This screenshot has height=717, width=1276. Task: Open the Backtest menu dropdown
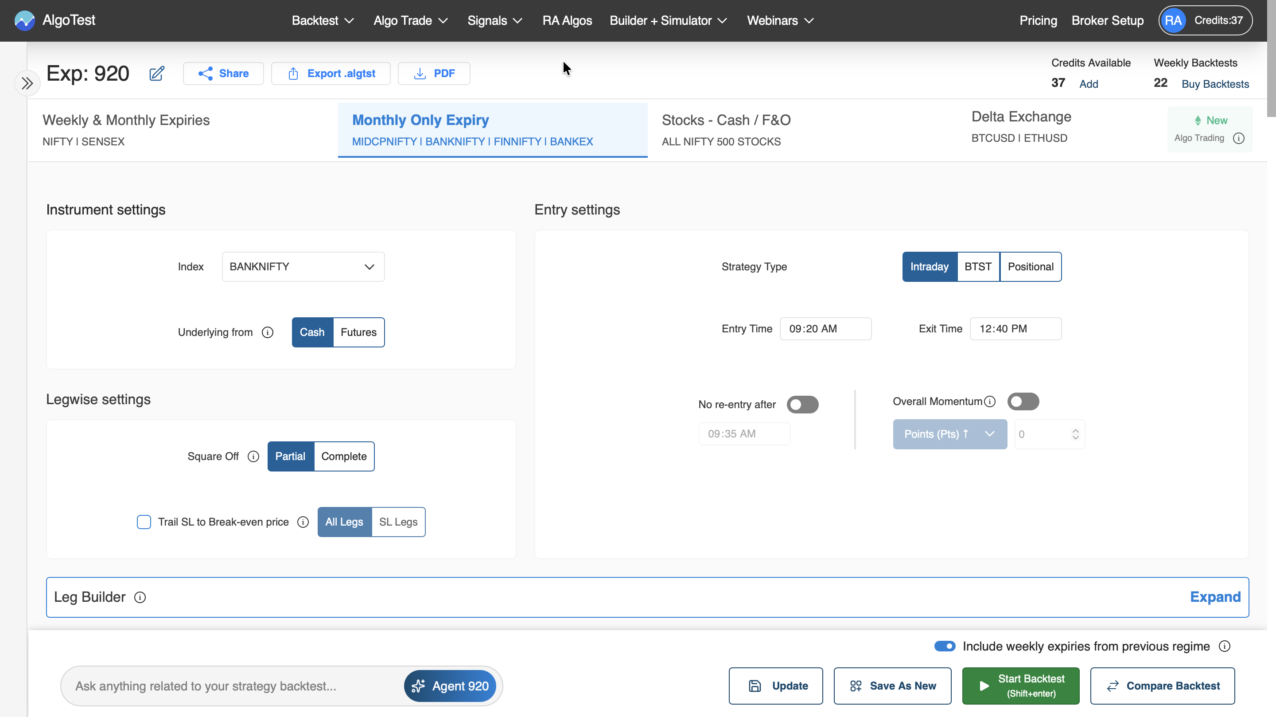coord(323,20)
